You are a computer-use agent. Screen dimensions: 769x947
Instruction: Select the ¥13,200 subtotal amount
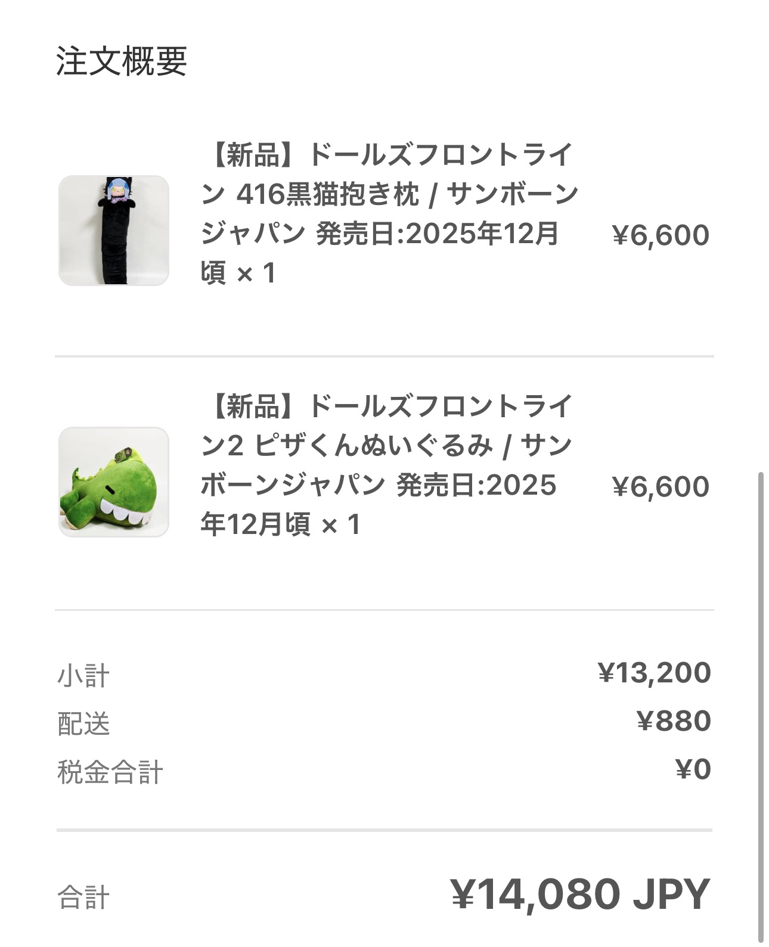click(654, 673)
